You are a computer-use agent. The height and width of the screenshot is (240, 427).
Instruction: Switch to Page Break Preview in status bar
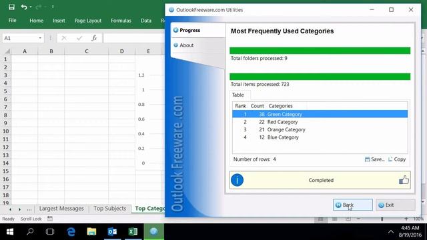348,219
